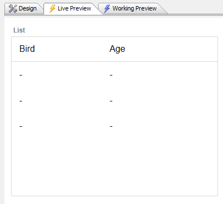This screenshot has width=223, height=204.
Task: Click the Live Preview orange lightning icon
Action: pyautogui.click(x=52, y=8)
